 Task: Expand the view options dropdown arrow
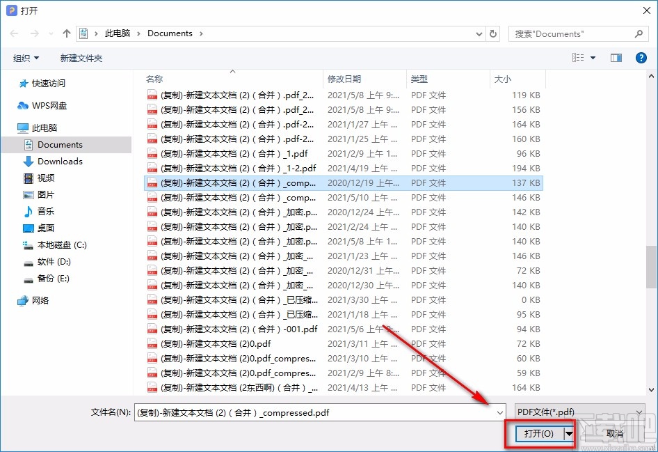pos(593,58)
